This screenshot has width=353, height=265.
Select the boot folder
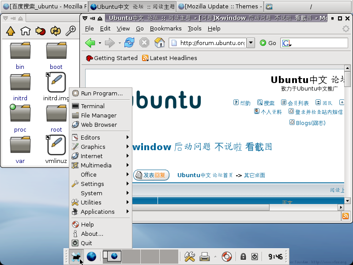[56, 56]
